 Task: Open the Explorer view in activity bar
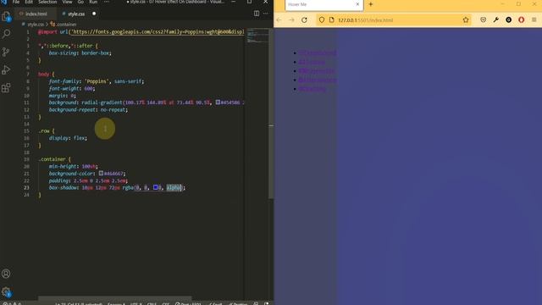click(6, 16)
